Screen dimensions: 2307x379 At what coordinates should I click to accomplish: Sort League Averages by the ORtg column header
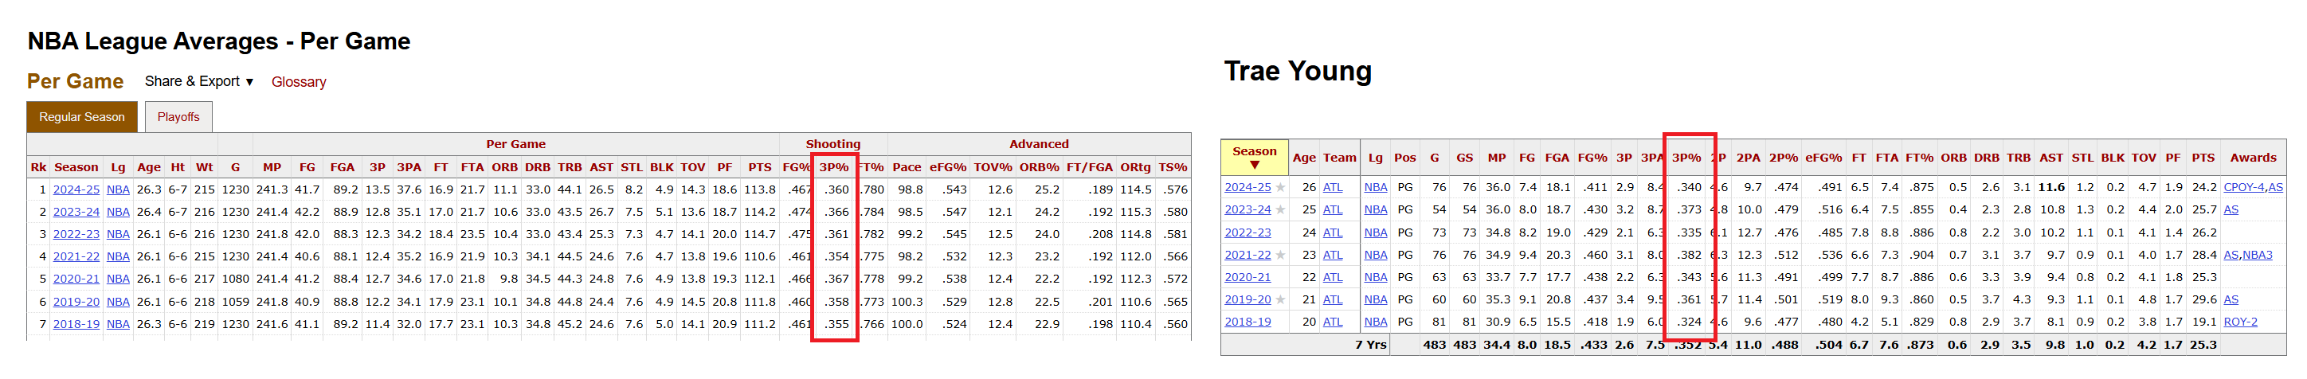tap(1134, 167)
